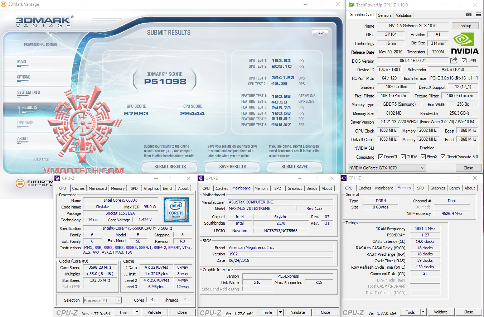Click the DRAM Frequency value 1851.1 MHz
The height and width of the screenshot is (317, 484).
tap(425, 229)
